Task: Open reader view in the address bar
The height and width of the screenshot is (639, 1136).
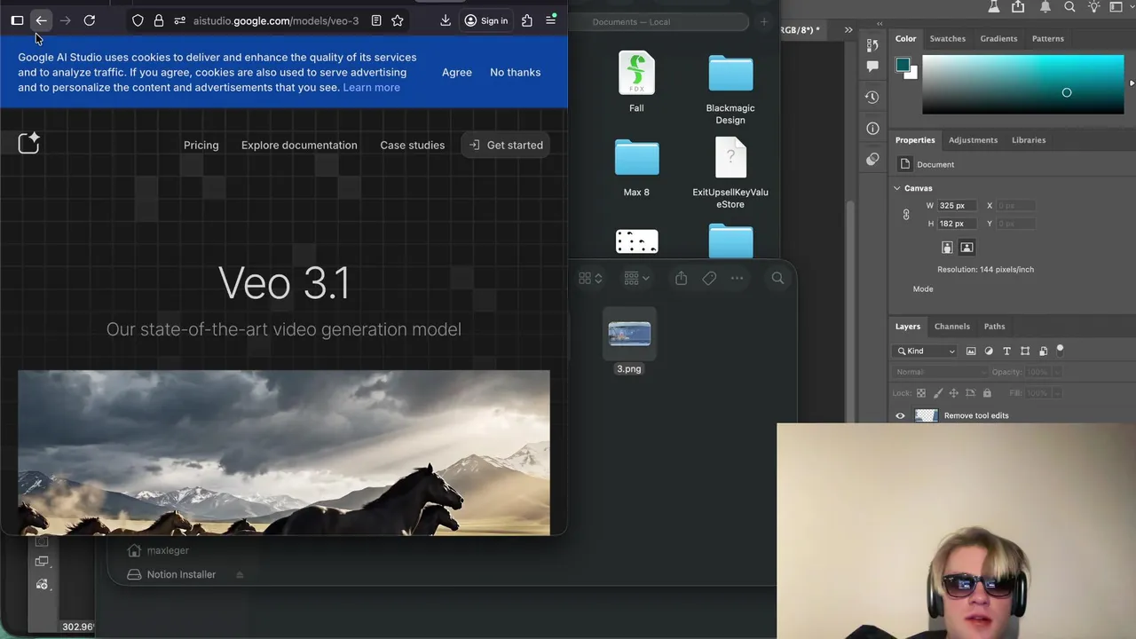Action: tap(376, 20)
